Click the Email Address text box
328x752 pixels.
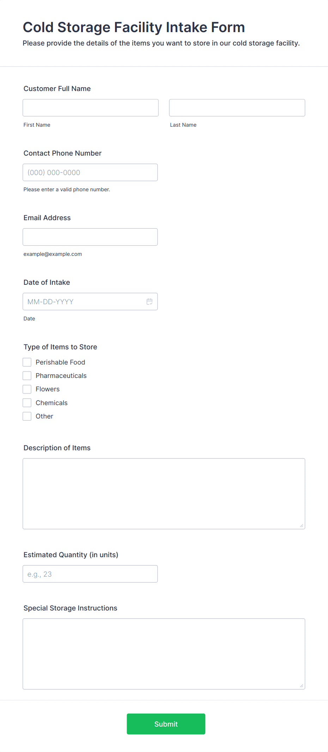90,237
